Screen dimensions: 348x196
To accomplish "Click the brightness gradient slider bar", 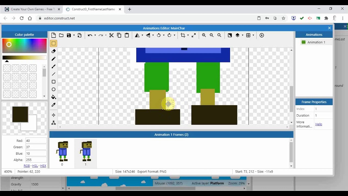I will (x=24, y=57).
